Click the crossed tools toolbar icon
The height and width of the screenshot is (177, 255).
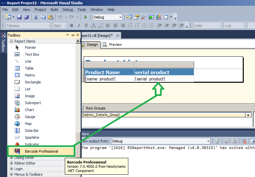tap(144, 17)
